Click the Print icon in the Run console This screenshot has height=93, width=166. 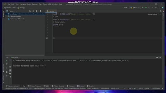[x=10, y=73]
